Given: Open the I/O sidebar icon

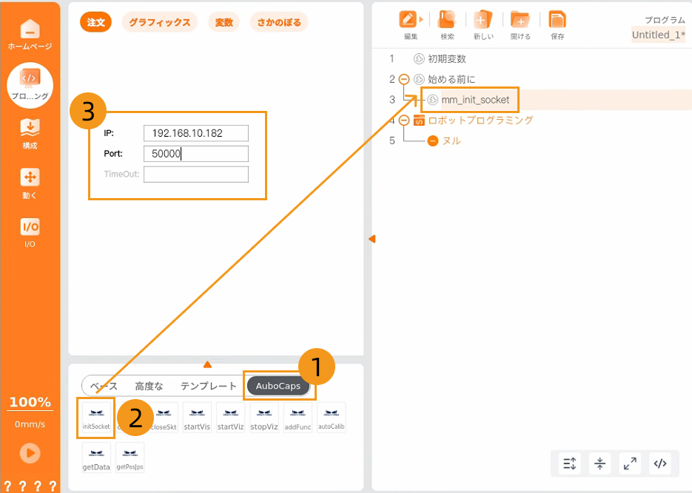Looking at the screenshot, I should [x=30, y=233].
